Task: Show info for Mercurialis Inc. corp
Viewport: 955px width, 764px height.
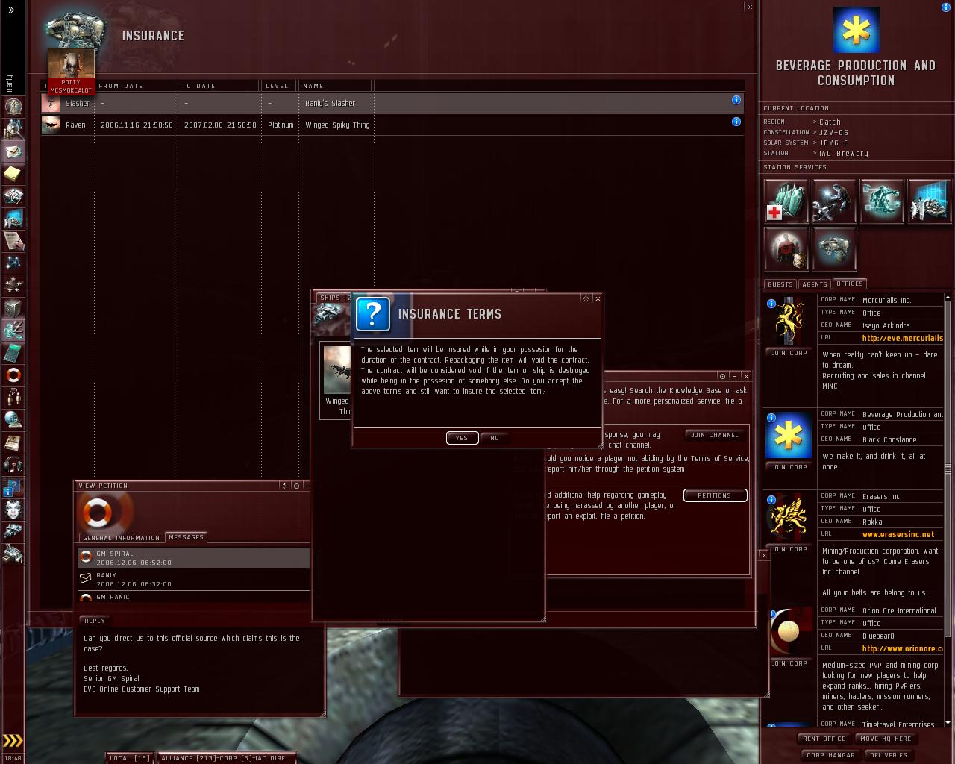Action: 771,304
